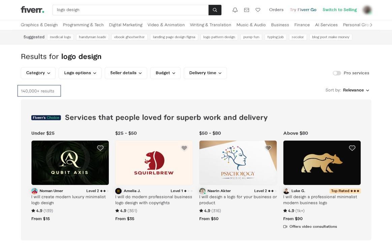Go to the Programming & Tech menu
This screenshot has height=251, width=392.
point(83,25)
